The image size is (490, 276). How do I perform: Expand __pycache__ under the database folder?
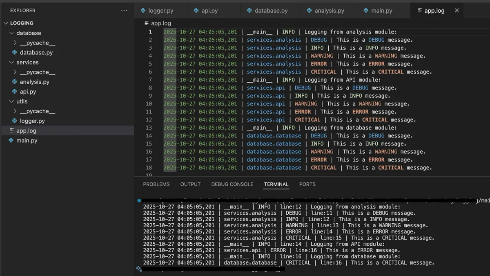(x=16, y=43)
